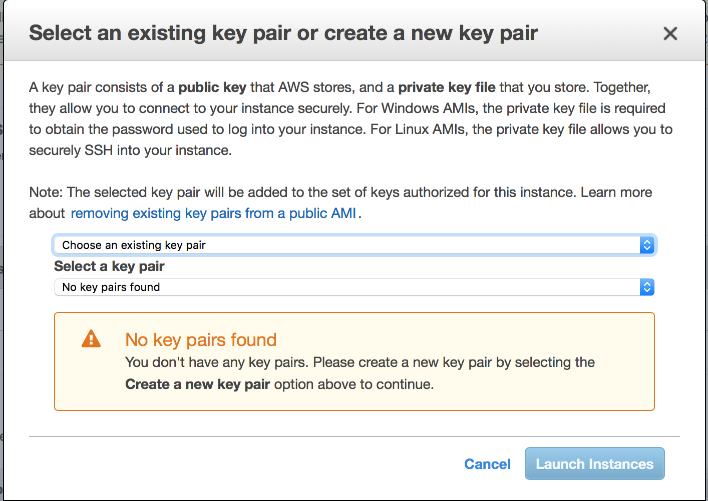Click the 'Learn more' text in the note

coord(616,192)
